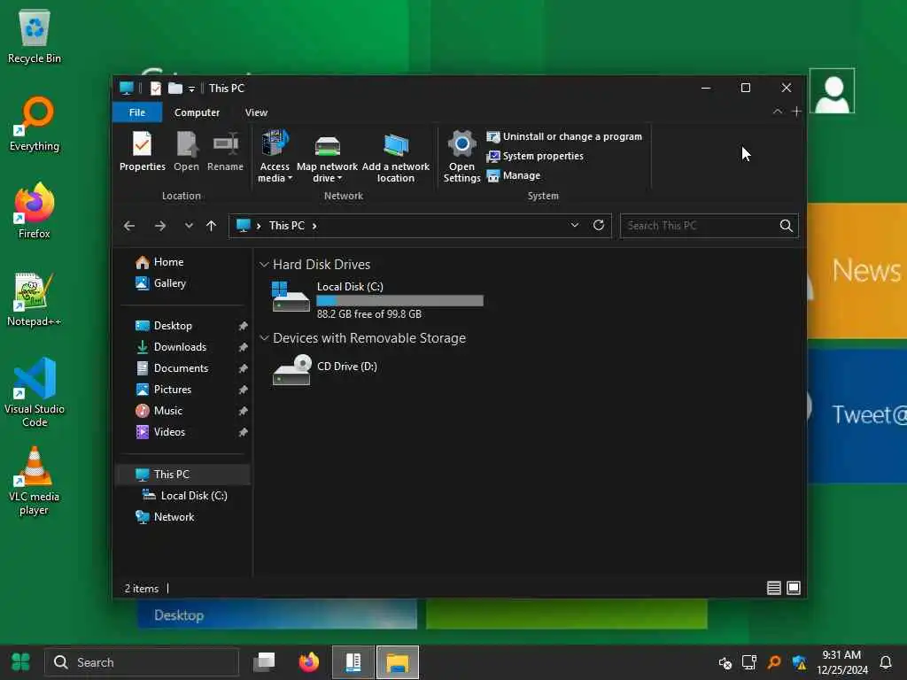Image resolution: width=907 pixels, height=680 pixels.
Task: Select the CD Drive (D:) item
Action: pos(325,369)
